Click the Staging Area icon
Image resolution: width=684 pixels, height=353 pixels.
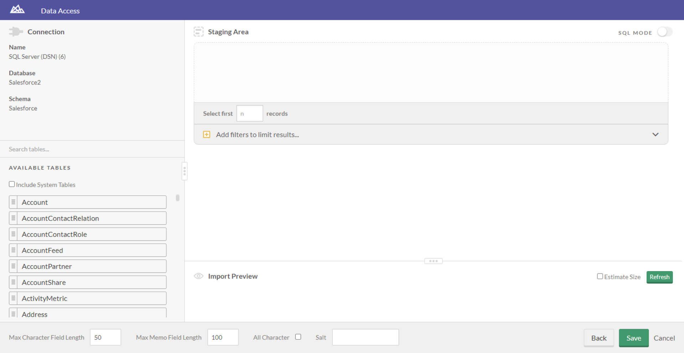coord(198,32)
